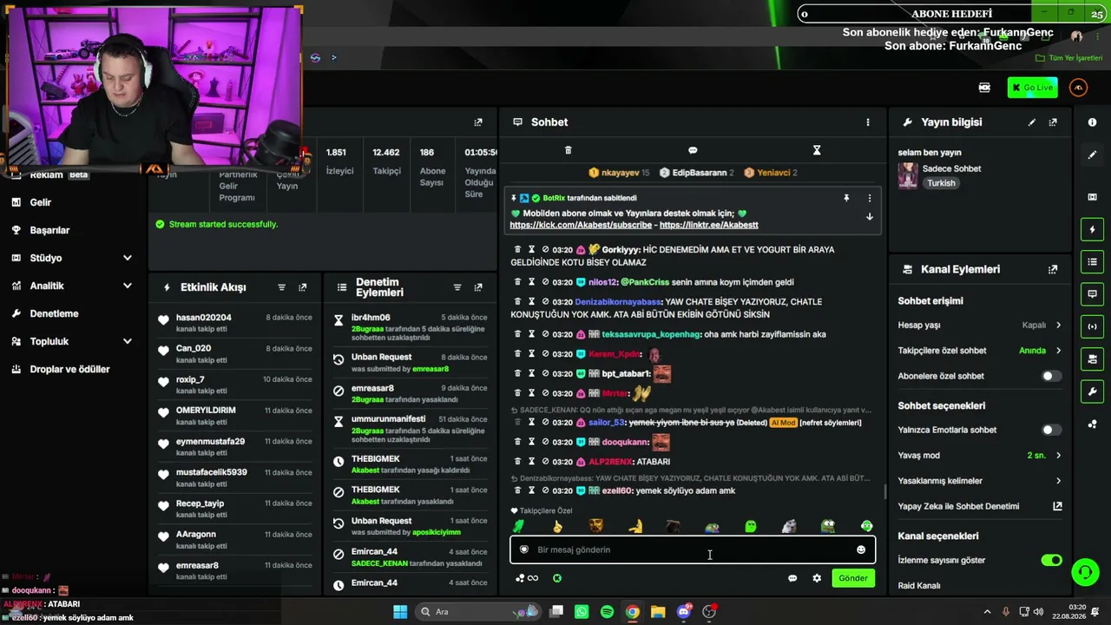Pop out the Denetim Eylemleri panel
Screen dimensions: 1111x625
pos(478,287)
